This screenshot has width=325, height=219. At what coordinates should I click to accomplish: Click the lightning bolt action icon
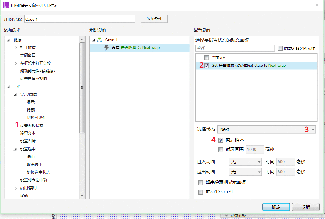pyautogui.click(x=107, y=47)
